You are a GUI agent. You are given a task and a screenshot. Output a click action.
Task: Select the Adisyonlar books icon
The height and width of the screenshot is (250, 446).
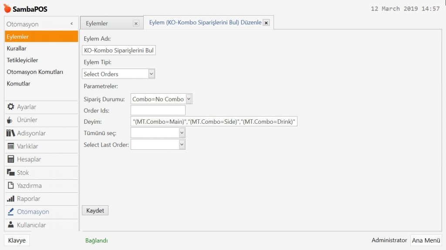(11, 133)
